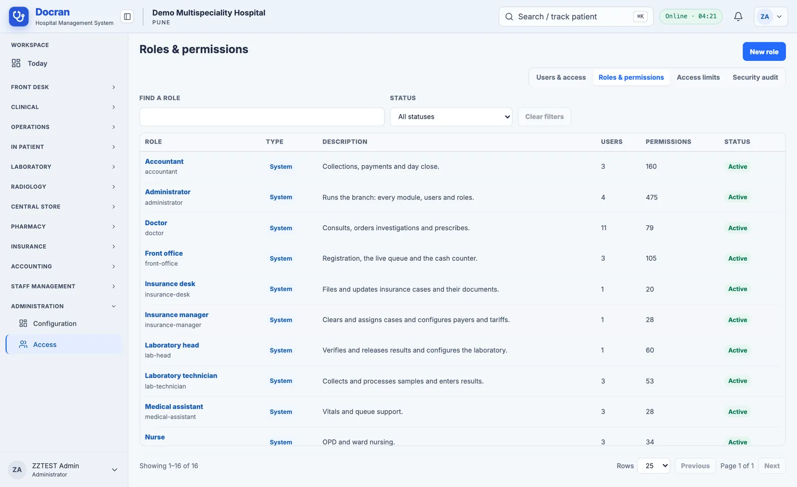Open the ZZTEST Admin user menu
Viewport: 797px width, 487px height.
(x=64, y=470)
